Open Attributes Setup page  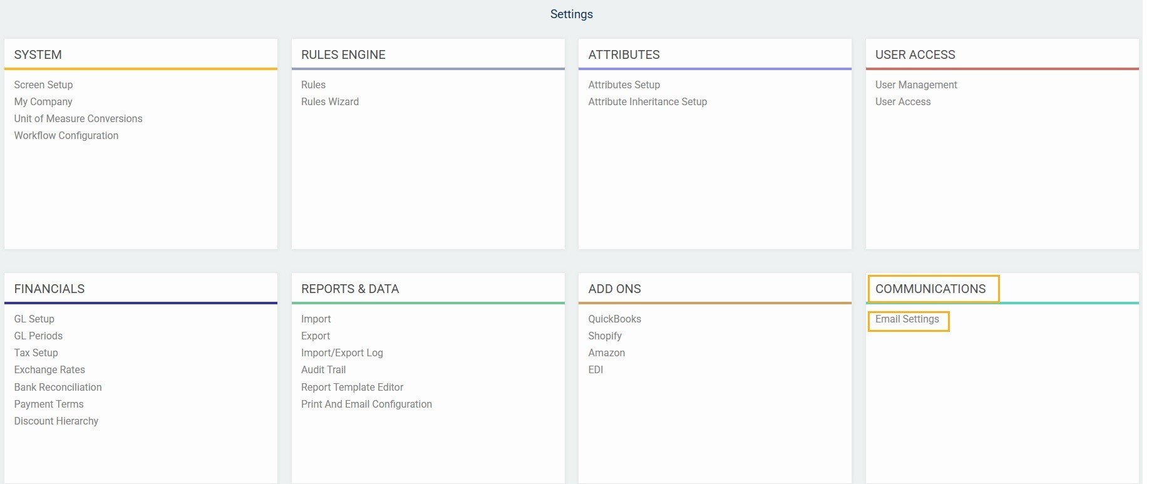[624, 85]
